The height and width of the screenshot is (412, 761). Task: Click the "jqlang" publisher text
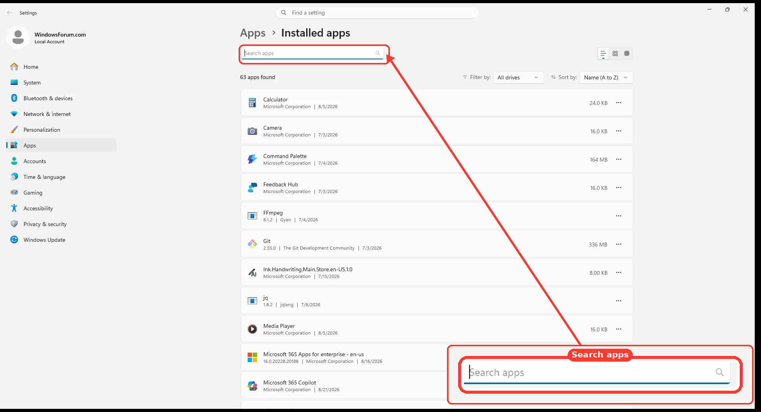[x=287, y=305]
